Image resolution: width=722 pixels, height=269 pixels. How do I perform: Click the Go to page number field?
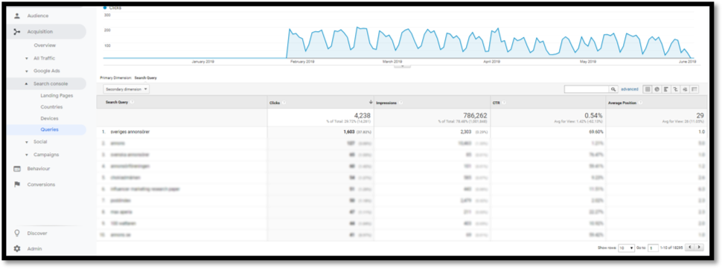coord(653,248)
